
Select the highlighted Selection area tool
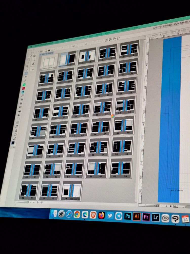[26, 74]
